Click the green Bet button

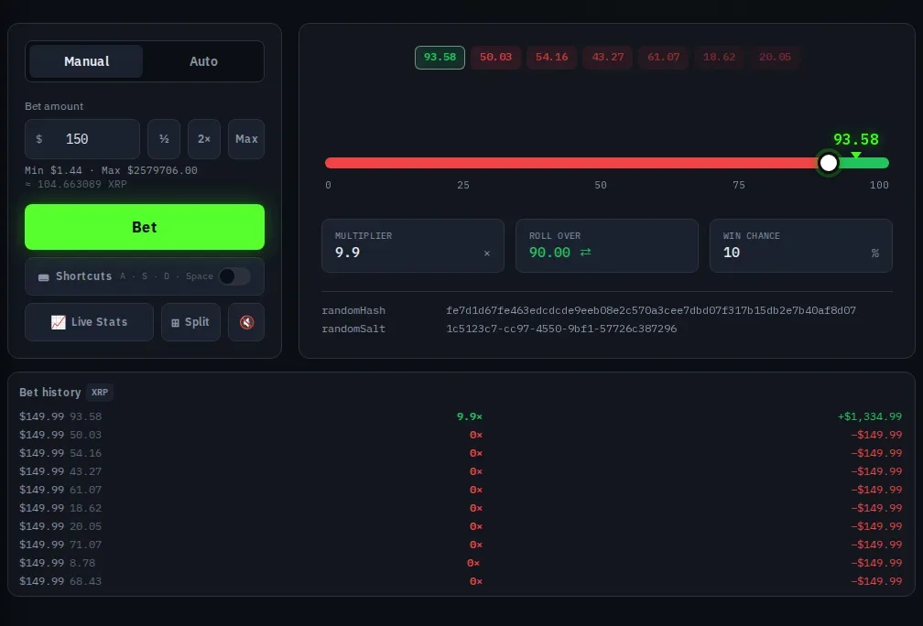click(145, 227)
